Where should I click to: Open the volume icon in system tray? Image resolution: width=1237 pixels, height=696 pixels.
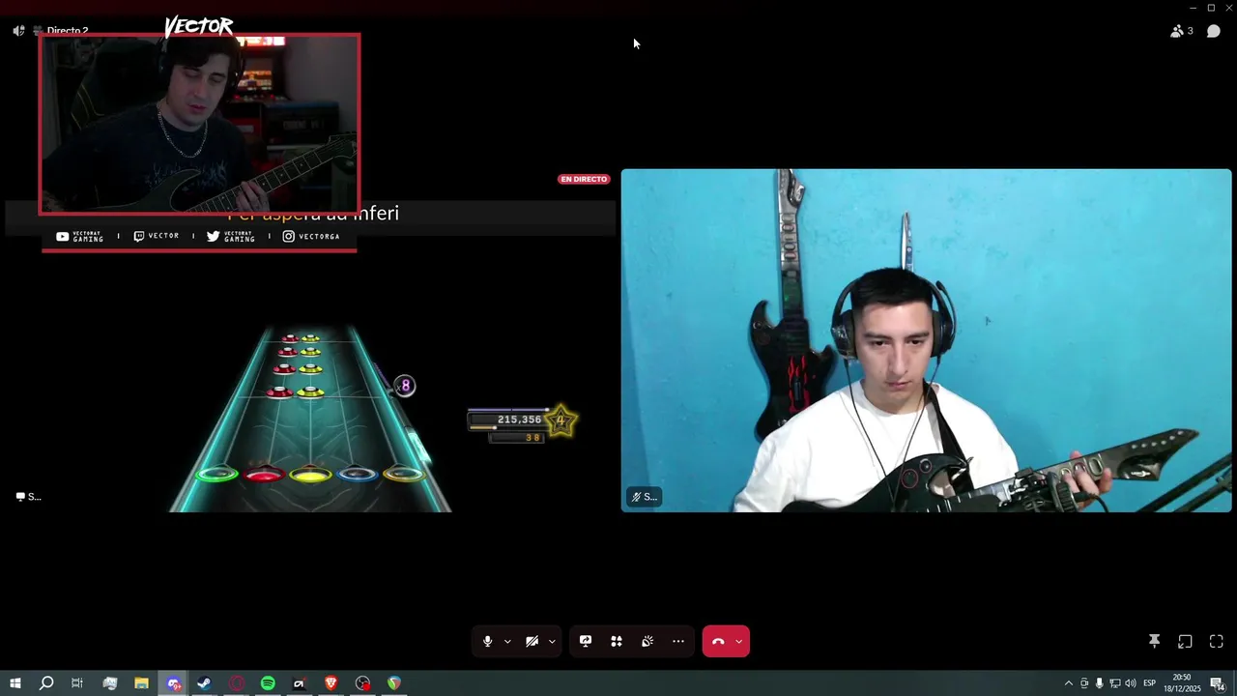(x=1130, y=683)
